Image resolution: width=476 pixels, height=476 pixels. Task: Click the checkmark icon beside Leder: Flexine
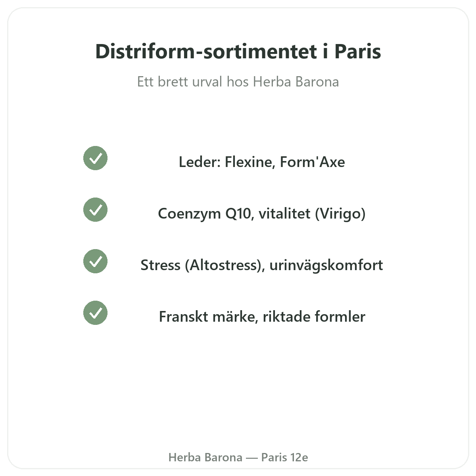click(x=95, y=158)
